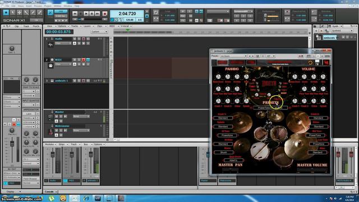Solo the Audio track

pyautogui.click(x=79, y=39)
